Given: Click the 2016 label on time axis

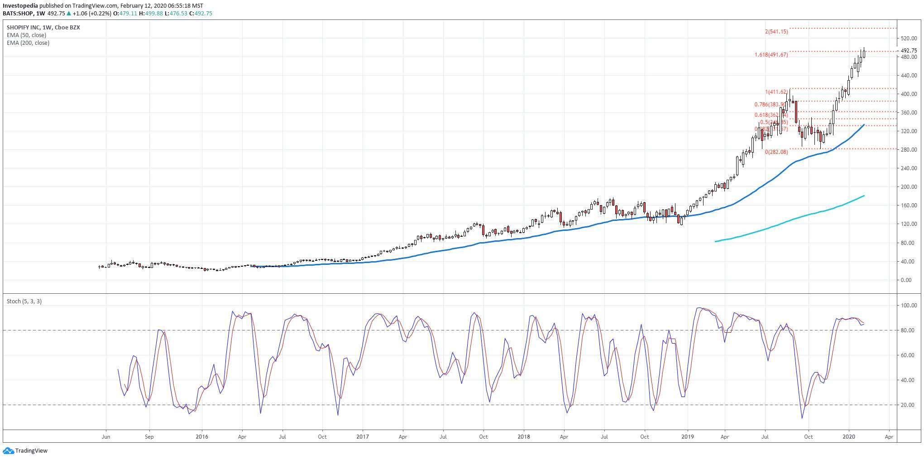Looking at the screenshot, I should [x=202, y=437].
